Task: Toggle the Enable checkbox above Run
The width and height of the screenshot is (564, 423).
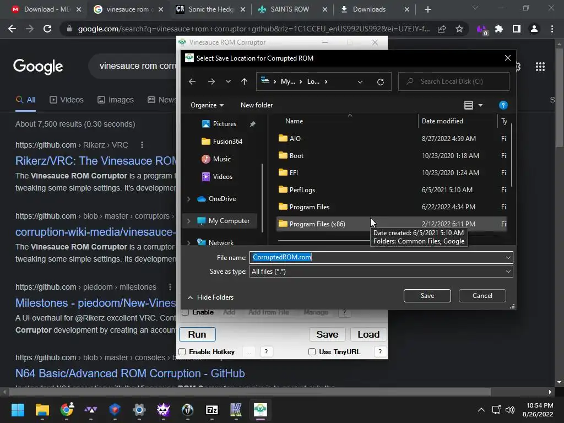Action: [186, 312]
